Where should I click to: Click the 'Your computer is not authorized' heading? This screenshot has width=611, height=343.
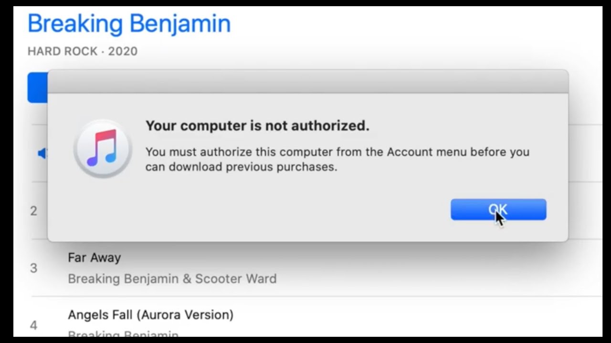pos(258,126)
